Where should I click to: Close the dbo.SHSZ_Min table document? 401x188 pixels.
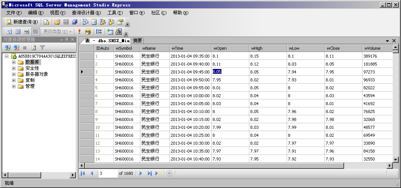394,41
